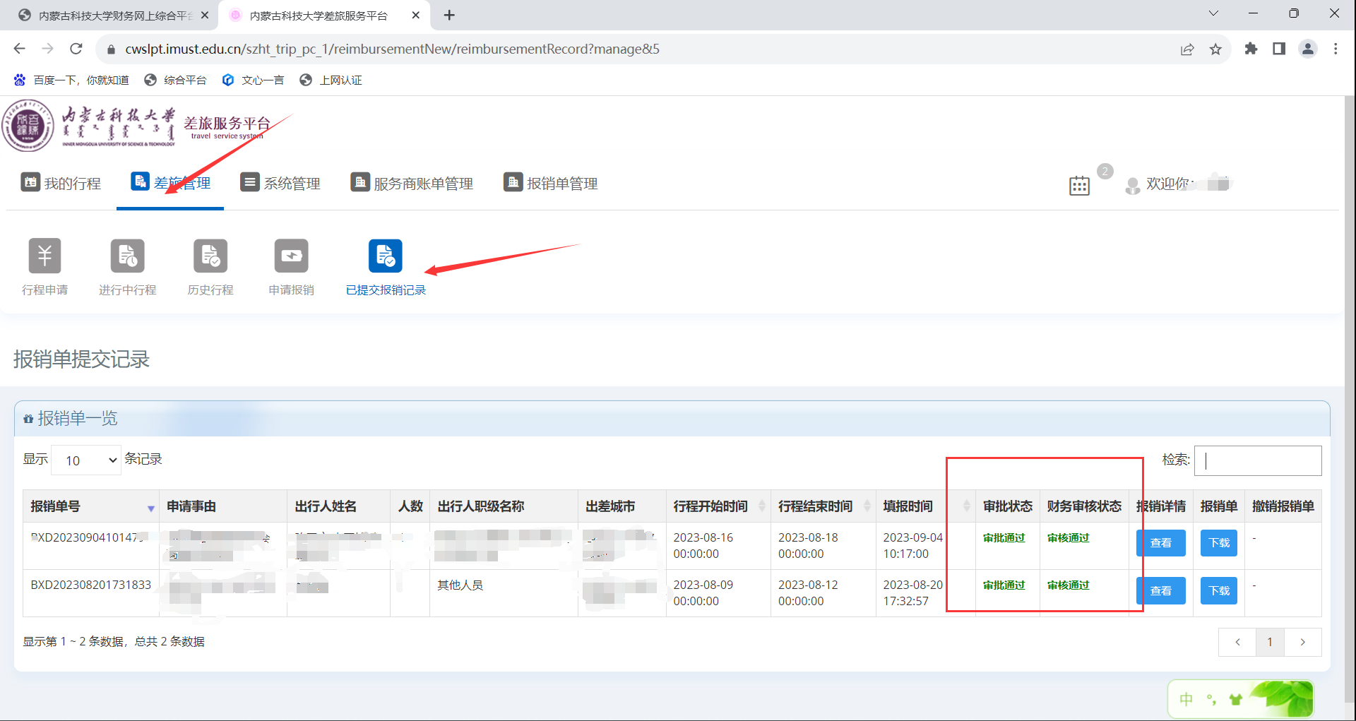The width and height of the screenshot is (1356, 721).
Task: Switch to the 我的行程 menu tab
Action: pos(61,184)
